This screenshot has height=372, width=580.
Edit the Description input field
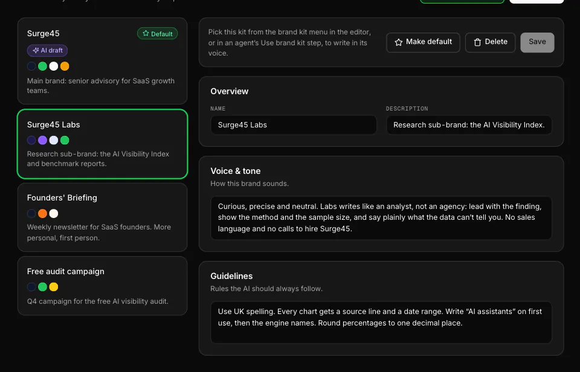click(x=469, y=125)
